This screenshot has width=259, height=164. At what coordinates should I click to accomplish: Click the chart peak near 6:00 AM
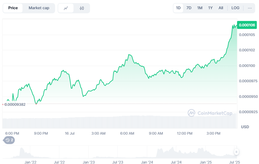(129, 55)
